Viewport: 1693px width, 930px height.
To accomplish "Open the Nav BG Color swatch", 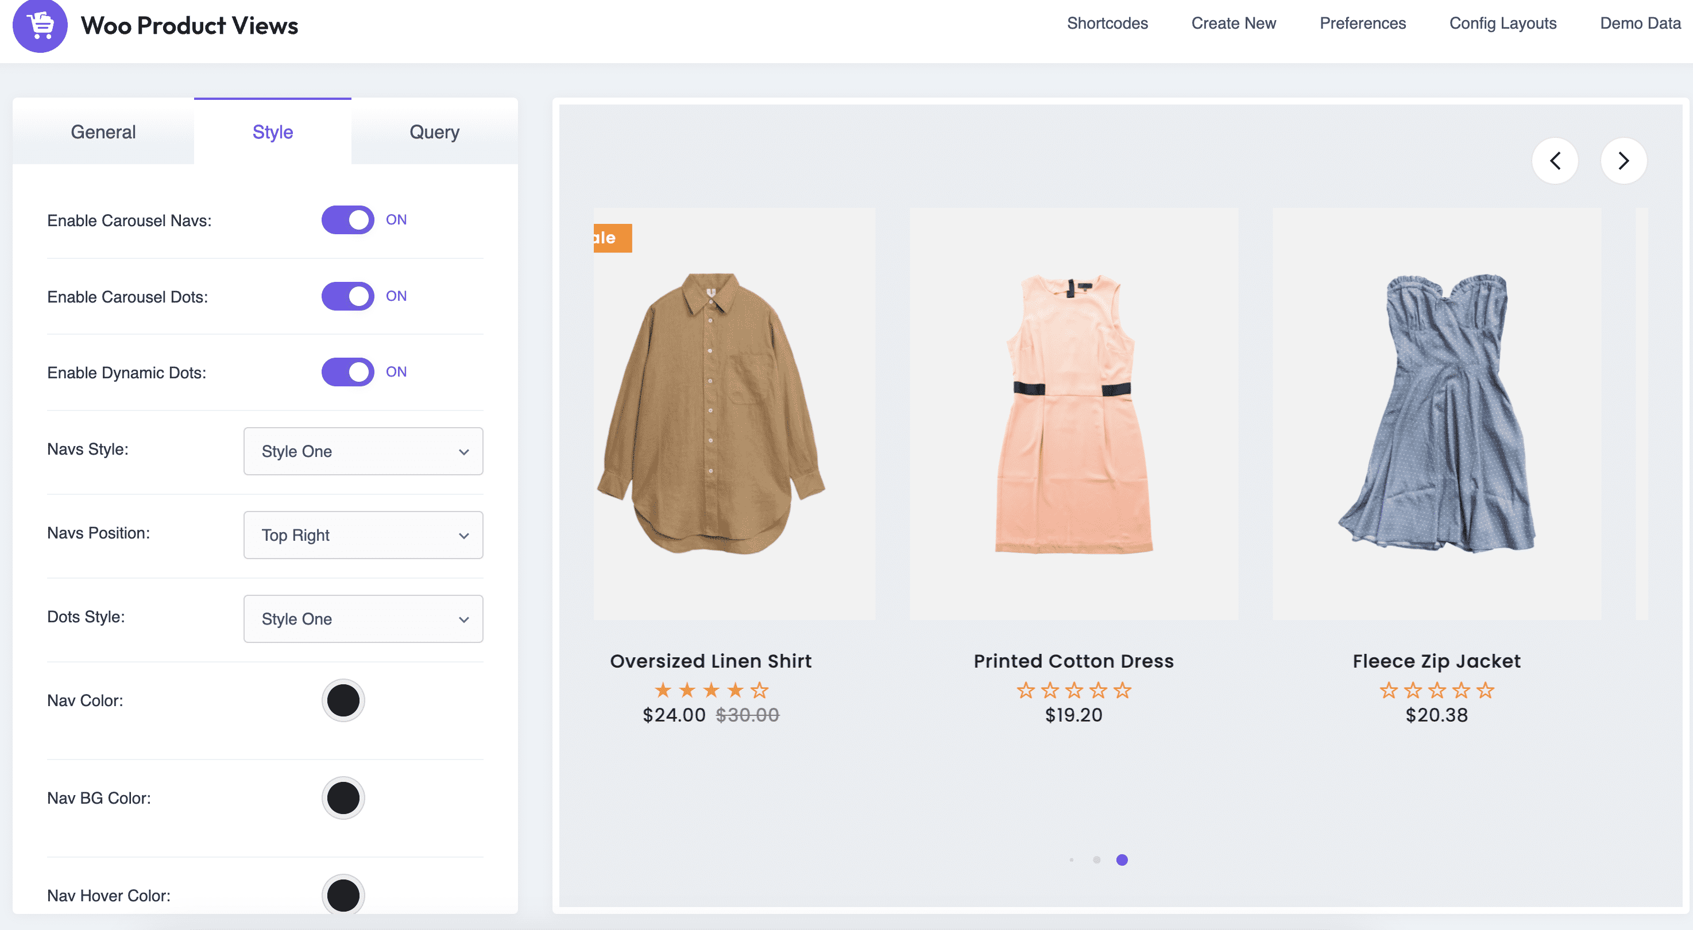I will pyautogui.click(x=343, y=798).
